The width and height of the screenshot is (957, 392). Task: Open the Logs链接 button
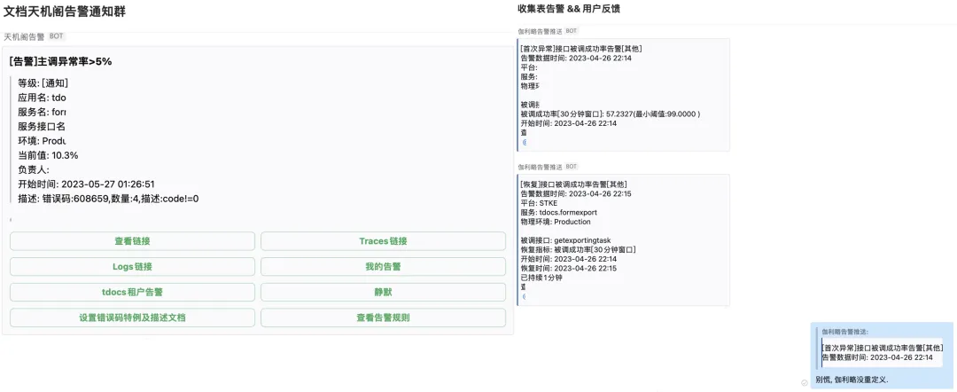click(x=132, y=267)
